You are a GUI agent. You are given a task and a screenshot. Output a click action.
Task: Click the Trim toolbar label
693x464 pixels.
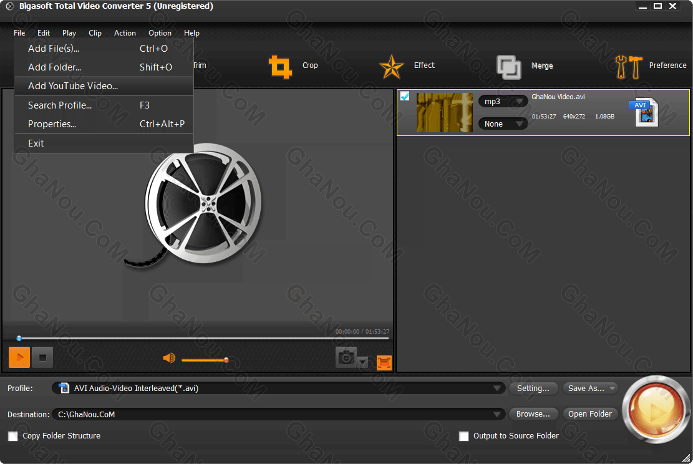(200, 65)
